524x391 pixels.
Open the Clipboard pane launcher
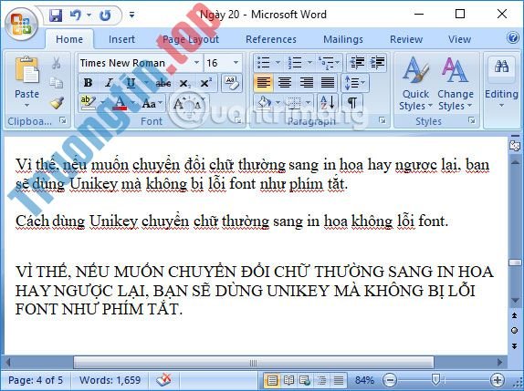click(x=62, y=120)
